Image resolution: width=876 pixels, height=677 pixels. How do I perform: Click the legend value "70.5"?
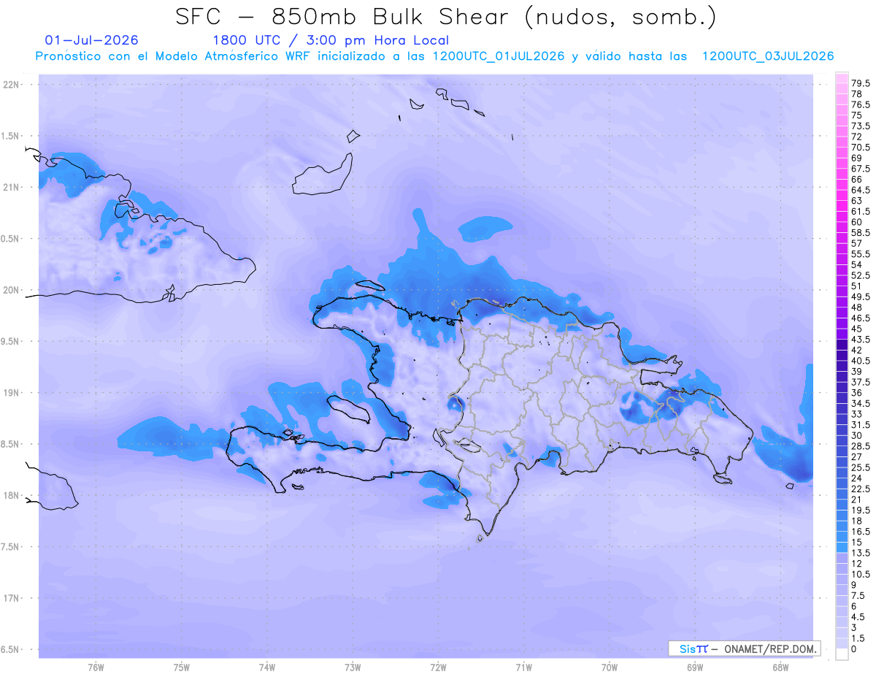pos(859,147)
